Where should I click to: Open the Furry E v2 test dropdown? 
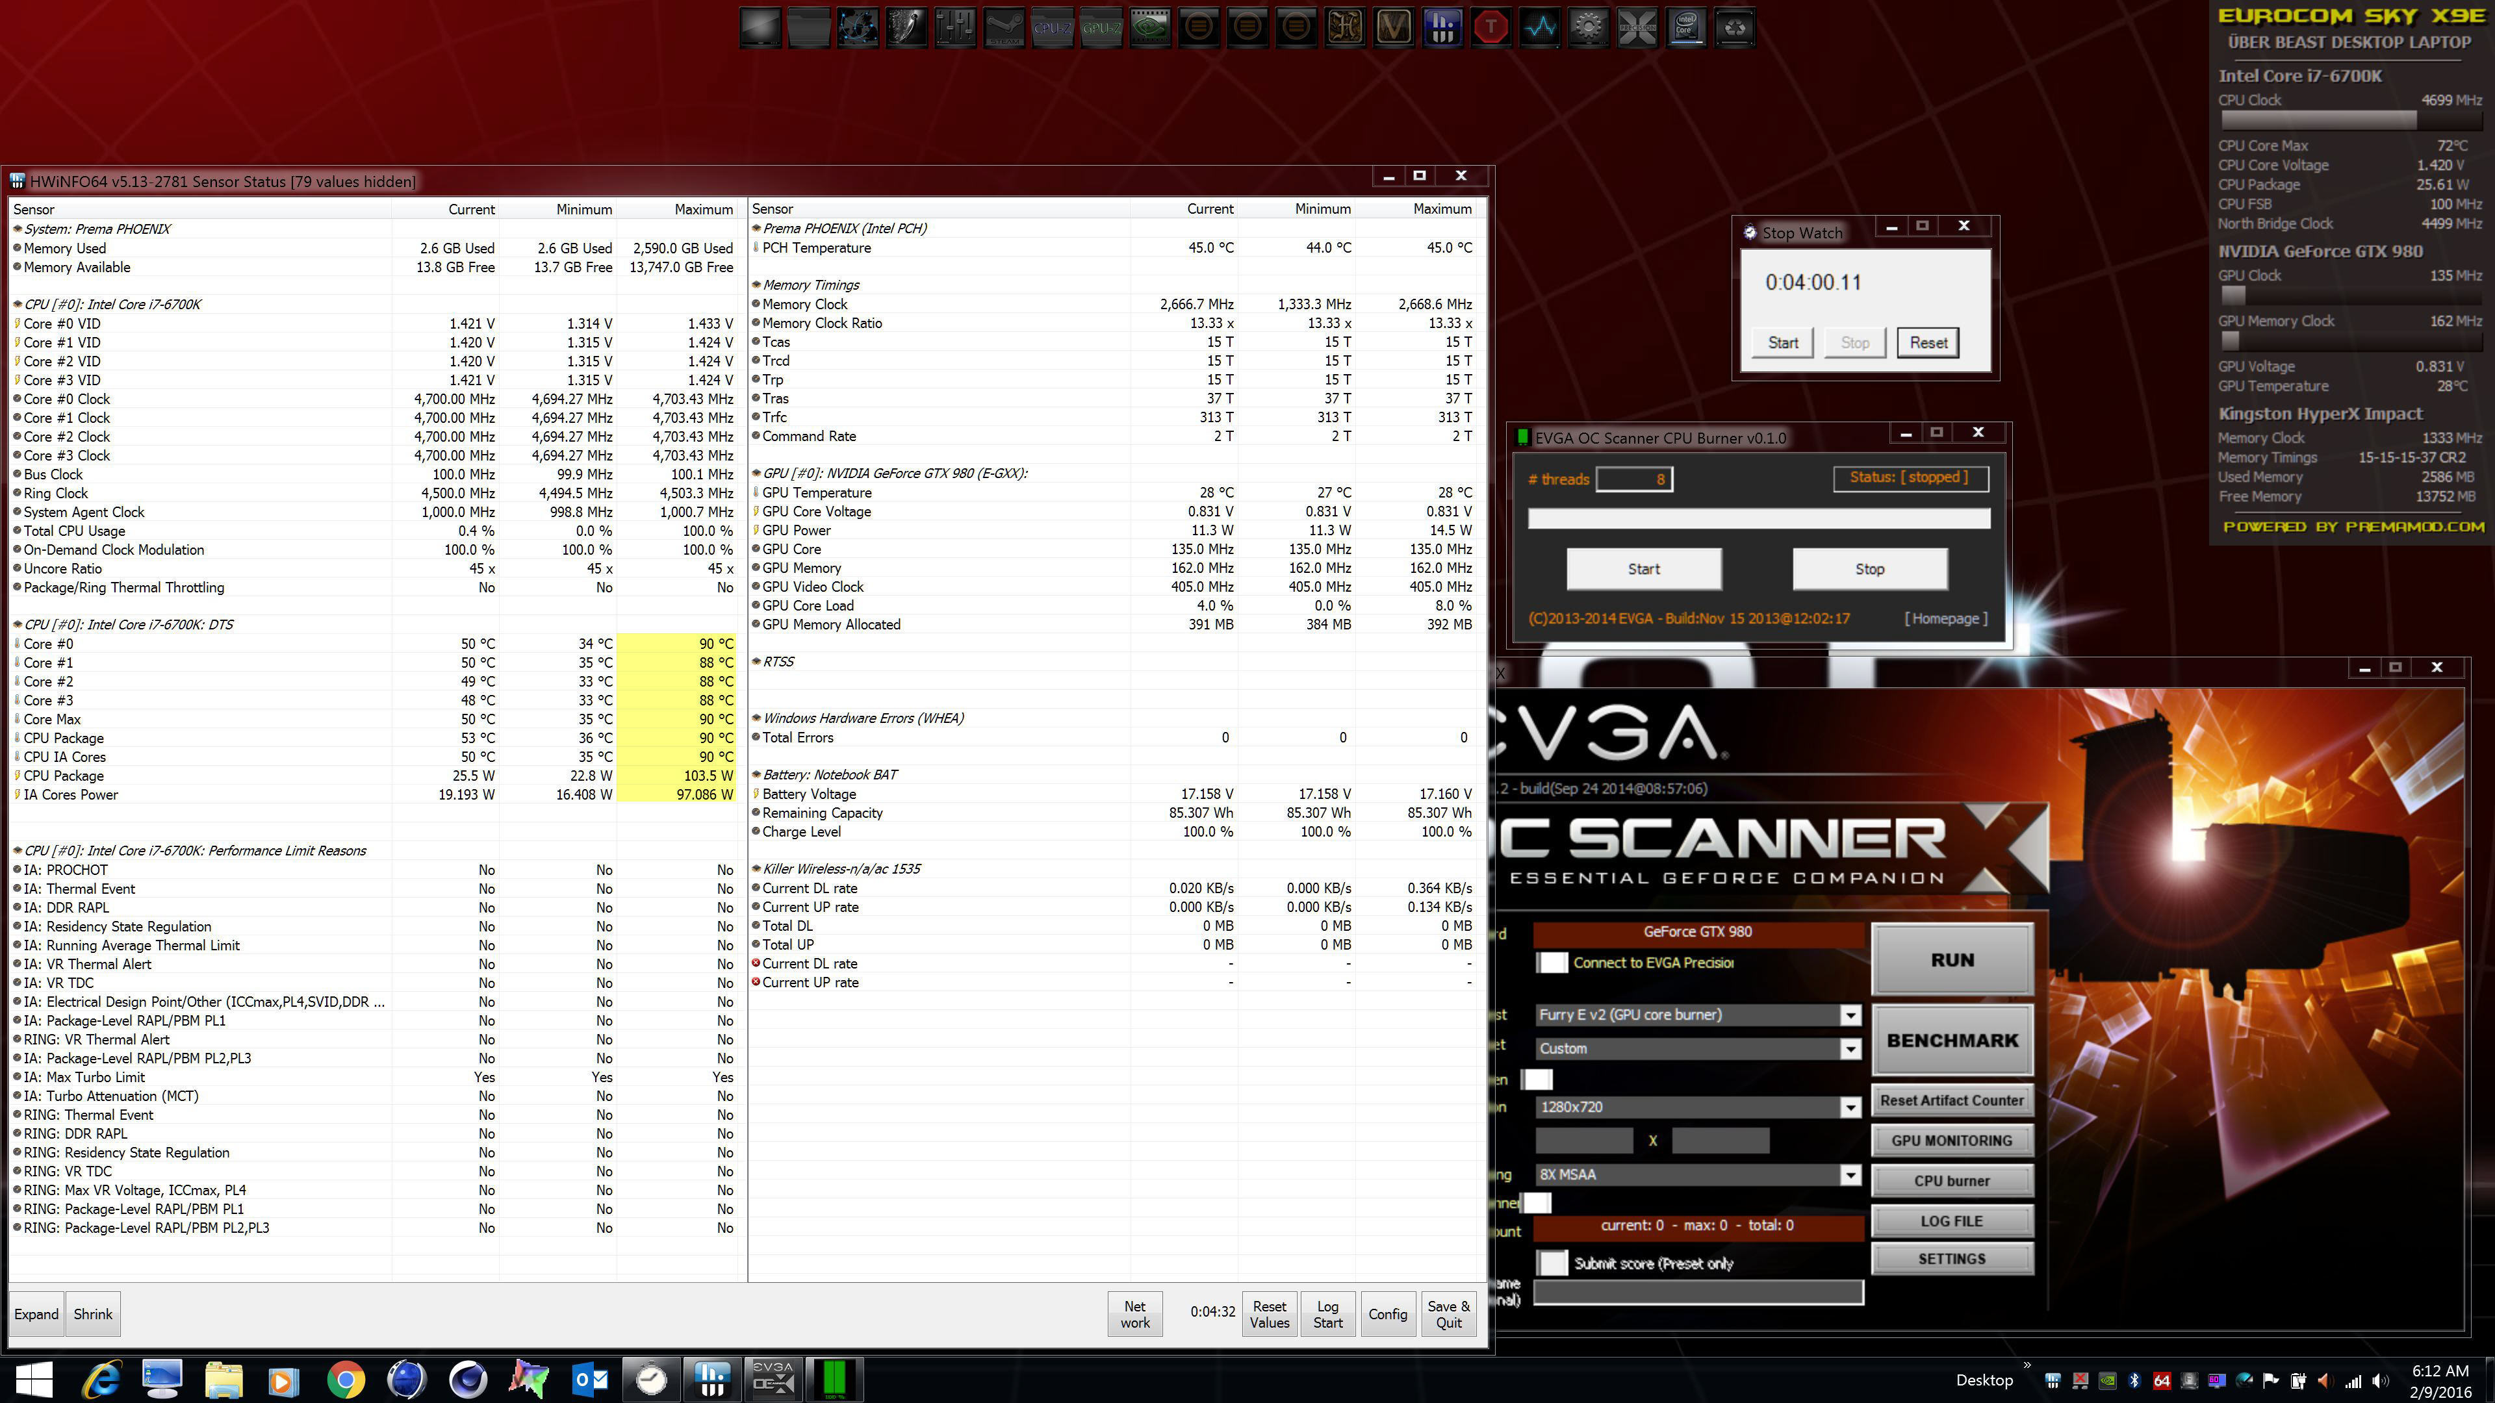coord(1698,1015)
